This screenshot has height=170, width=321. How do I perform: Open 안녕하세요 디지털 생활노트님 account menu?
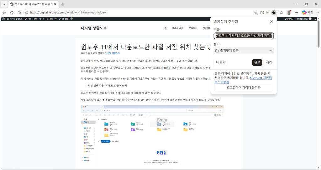tap(298, 19)
